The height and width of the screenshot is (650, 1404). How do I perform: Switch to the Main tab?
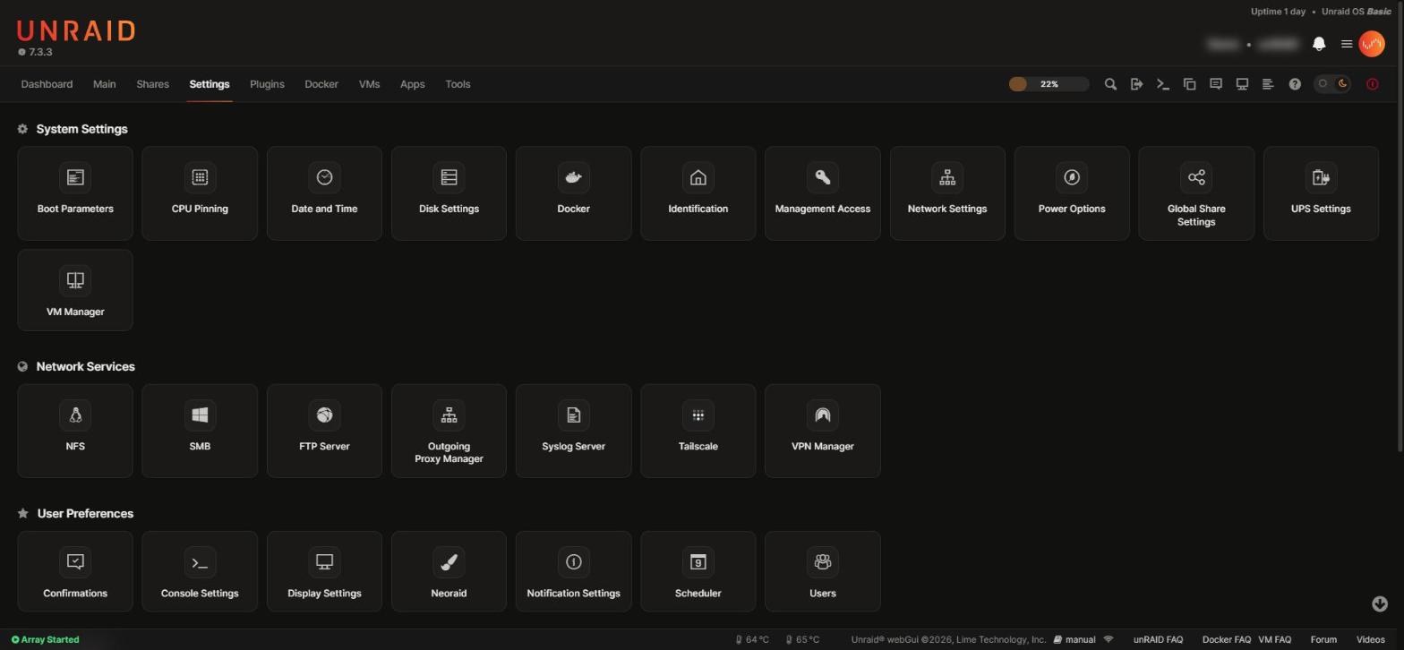(104, 84)
